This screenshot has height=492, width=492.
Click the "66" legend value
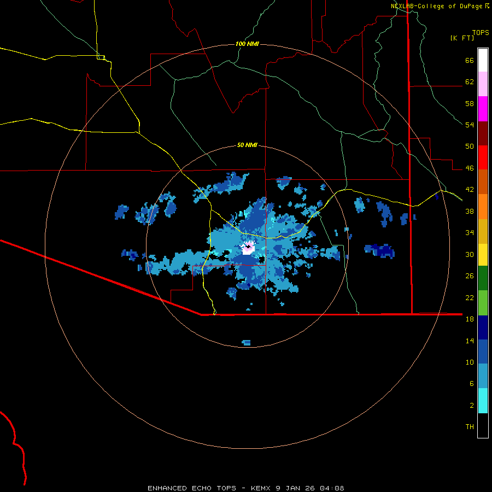470,60
